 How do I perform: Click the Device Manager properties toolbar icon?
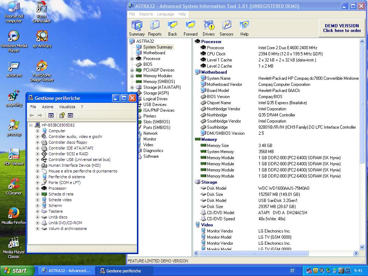[62, 115]
